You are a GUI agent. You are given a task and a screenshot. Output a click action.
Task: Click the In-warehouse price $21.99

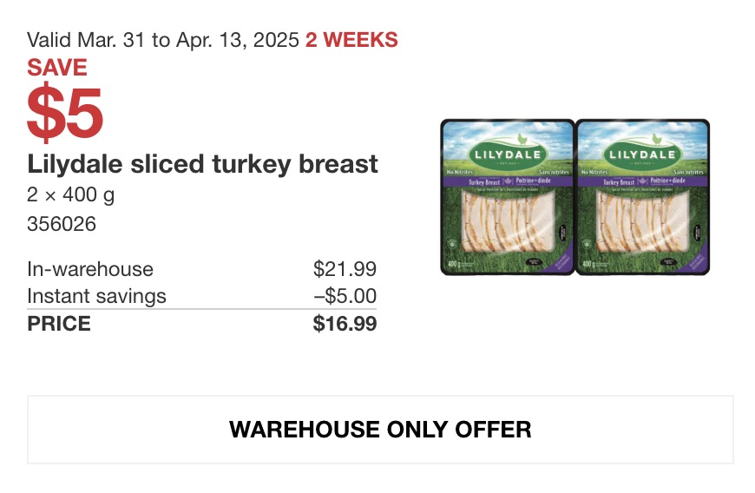pos(345,269)
